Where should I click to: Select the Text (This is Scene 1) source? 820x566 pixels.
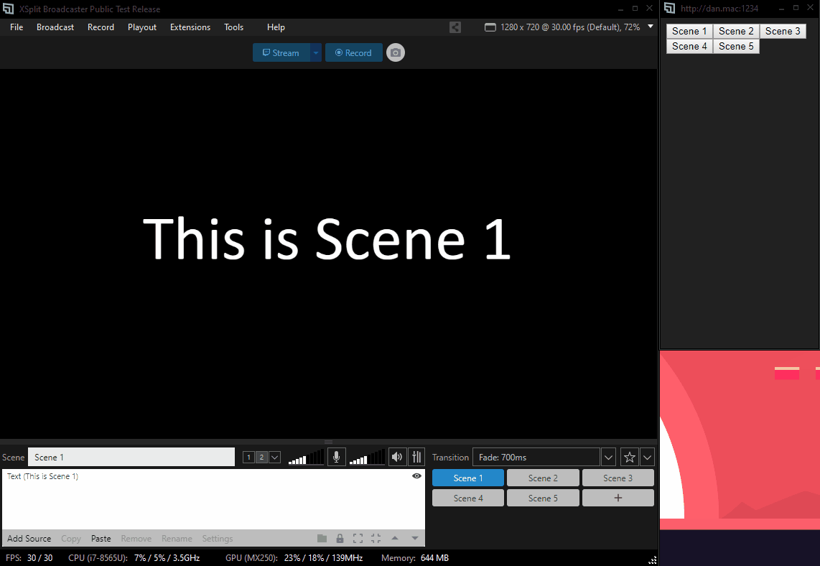[x=213, y=476]
